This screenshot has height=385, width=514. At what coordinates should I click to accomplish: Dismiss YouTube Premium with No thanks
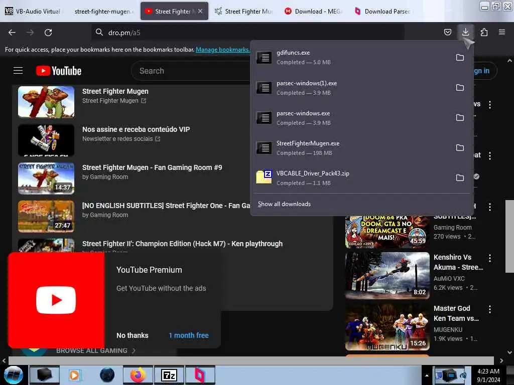(x=133, y=335)
